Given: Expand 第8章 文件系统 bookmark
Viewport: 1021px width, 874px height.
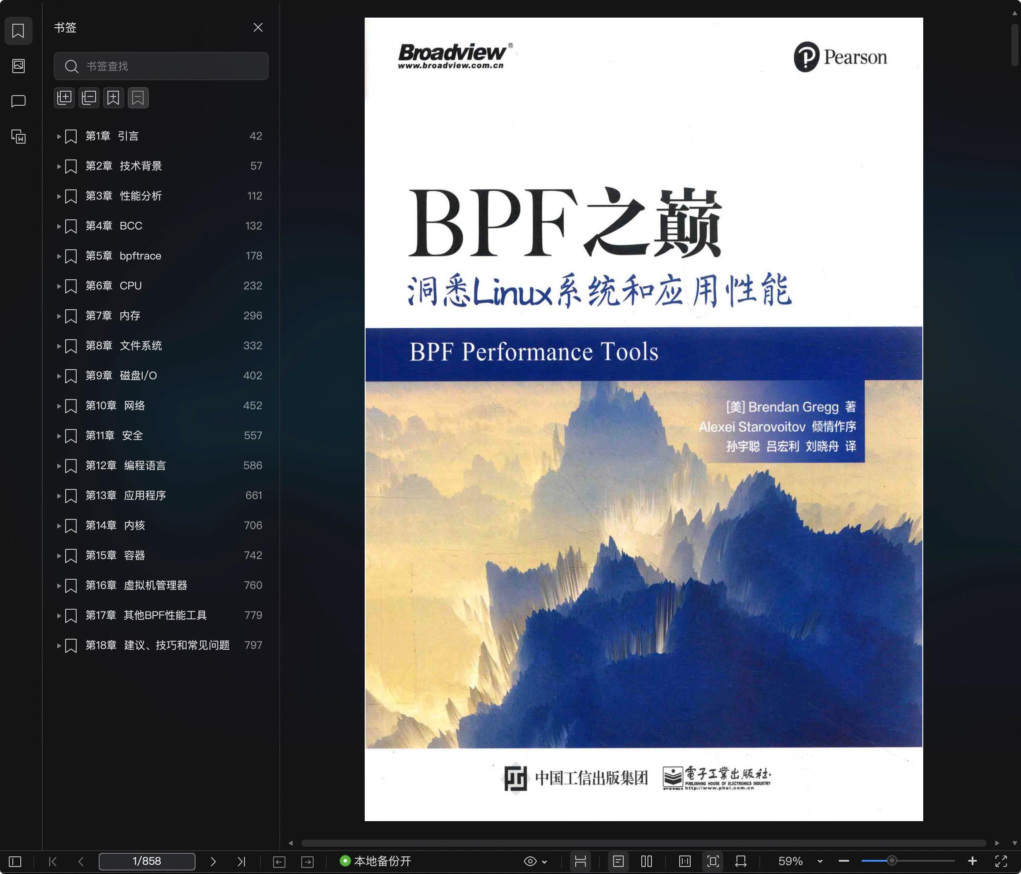Looking at the screenshot, I should click(59, 346).
